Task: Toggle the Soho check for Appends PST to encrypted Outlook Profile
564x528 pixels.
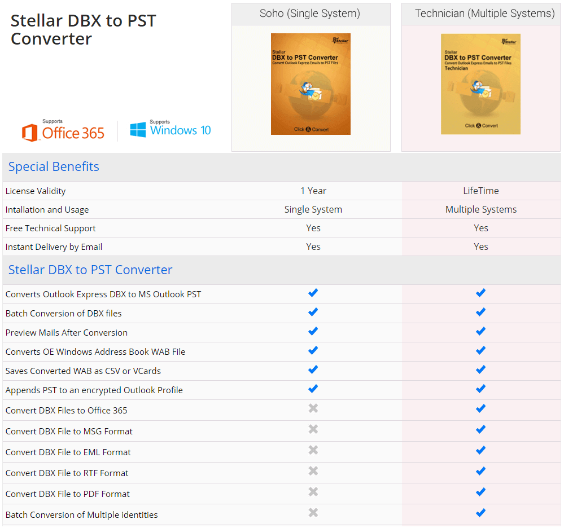Action: pos(313,389)
